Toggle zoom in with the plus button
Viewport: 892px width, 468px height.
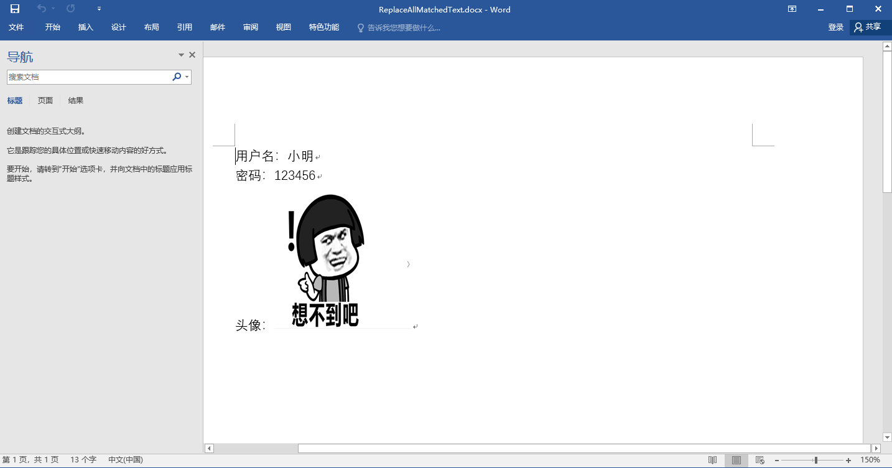848,459
